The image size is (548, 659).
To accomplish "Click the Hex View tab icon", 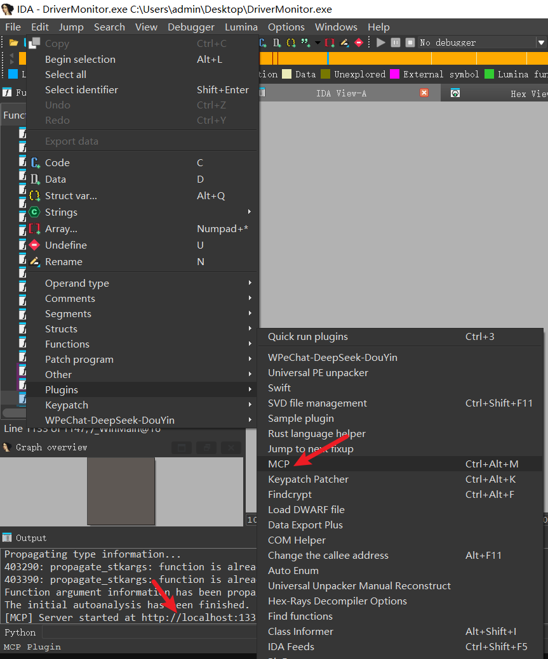I will (x=455, y=93).
